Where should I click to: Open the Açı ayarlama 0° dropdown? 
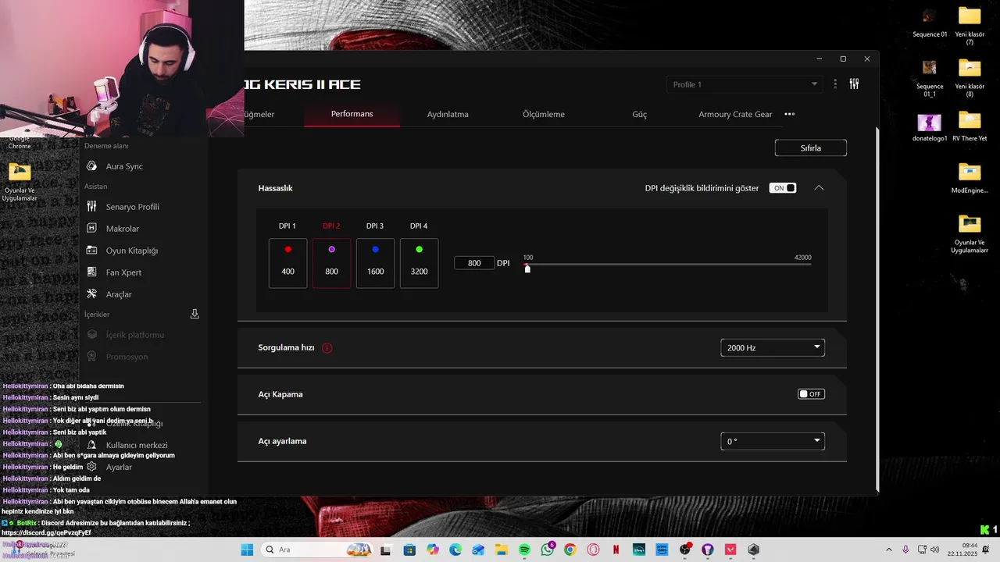772,441
